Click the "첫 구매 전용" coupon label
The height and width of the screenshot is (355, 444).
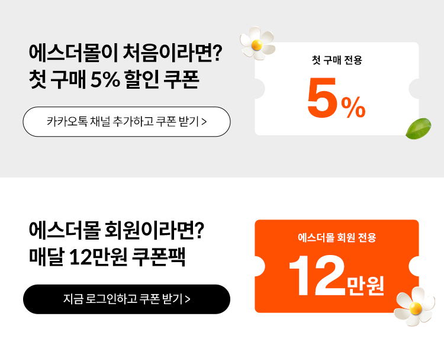pyautogui.click(x=336, y=60)
